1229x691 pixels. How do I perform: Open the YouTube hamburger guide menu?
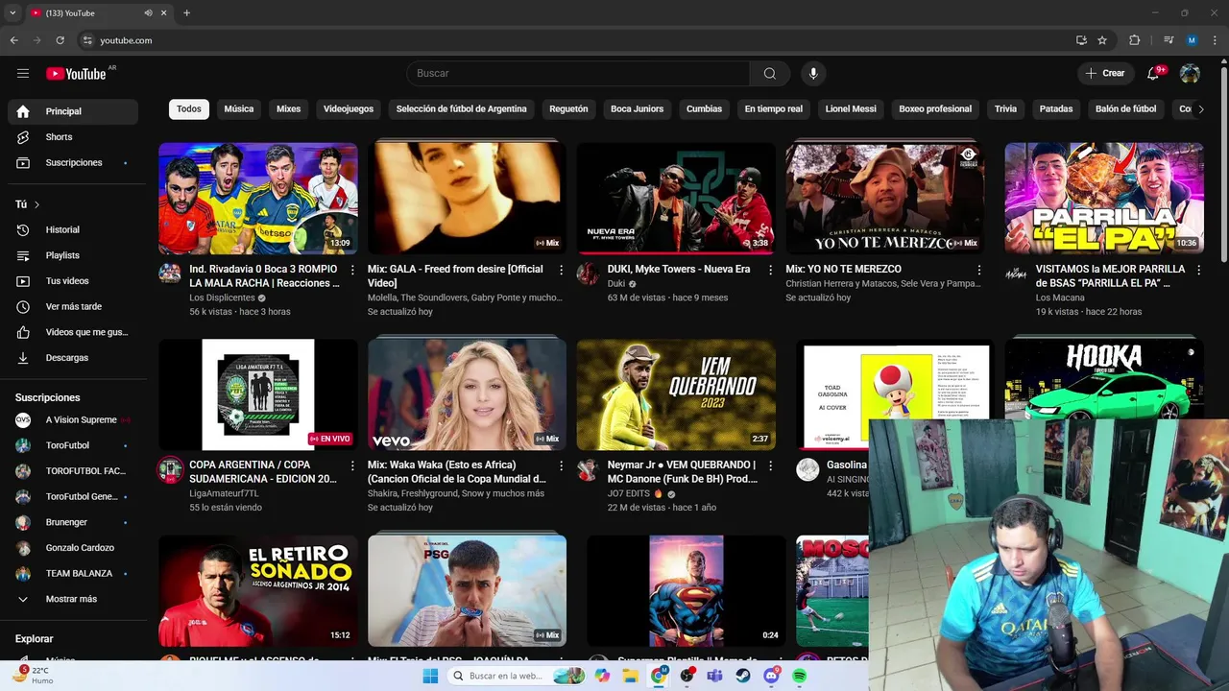[x=23, y=74]
